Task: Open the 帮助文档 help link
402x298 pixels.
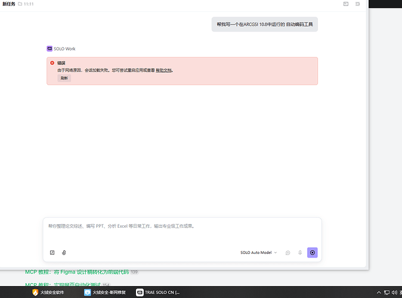Action: [163, 70]
